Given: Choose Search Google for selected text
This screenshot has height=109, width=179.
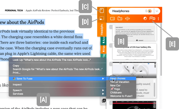Looking at the screenshot, I should click(x=58, y=69).
